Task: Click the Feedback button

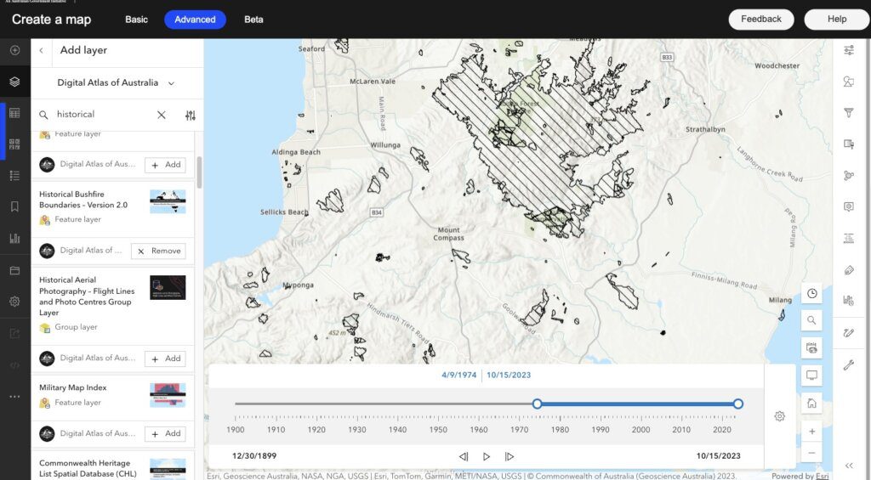Action: coord(760,20)
